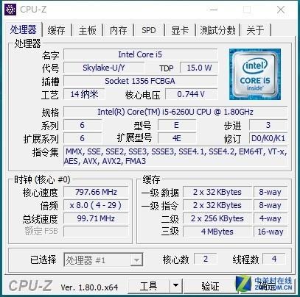Screen dimensions: 300x297
Task: Go to the 关于 tab
Action: coord(256,30)
